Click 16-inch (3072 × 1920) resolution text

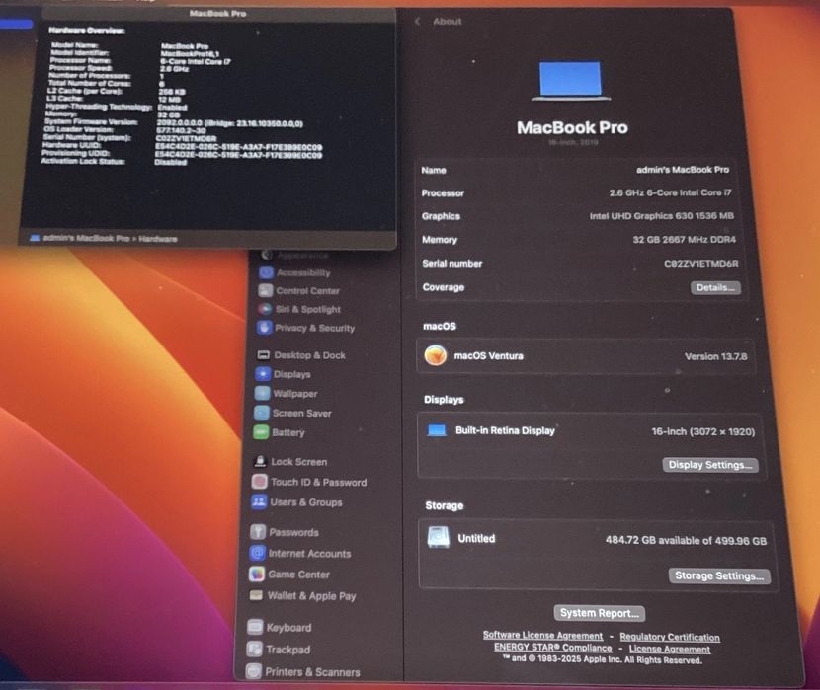[x=702, y=432]
